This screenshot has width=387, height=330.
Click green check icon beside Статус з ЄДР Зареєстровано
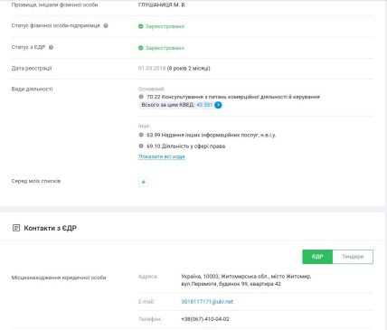point(141,48)
